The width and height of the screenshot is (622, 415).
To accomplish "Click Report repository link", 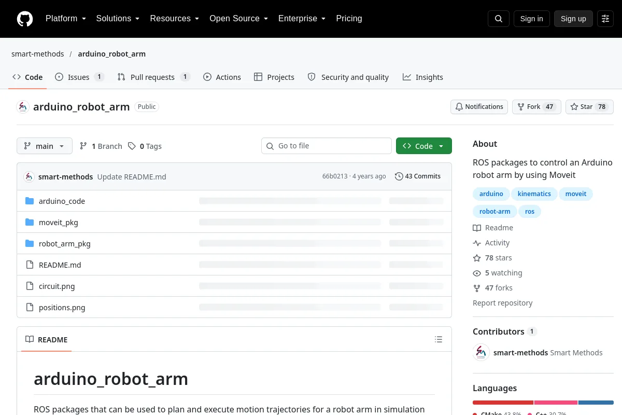I will click(x=503, y=303).
